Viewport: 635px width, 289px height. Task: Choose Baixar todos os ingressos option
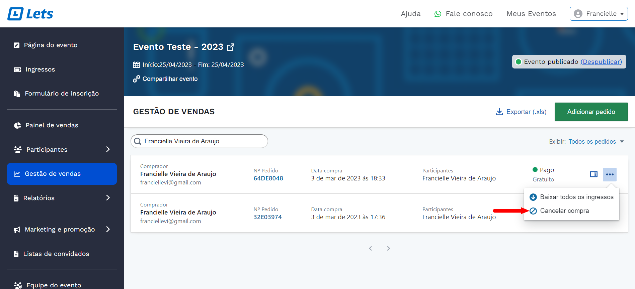(x=576, y=197)
